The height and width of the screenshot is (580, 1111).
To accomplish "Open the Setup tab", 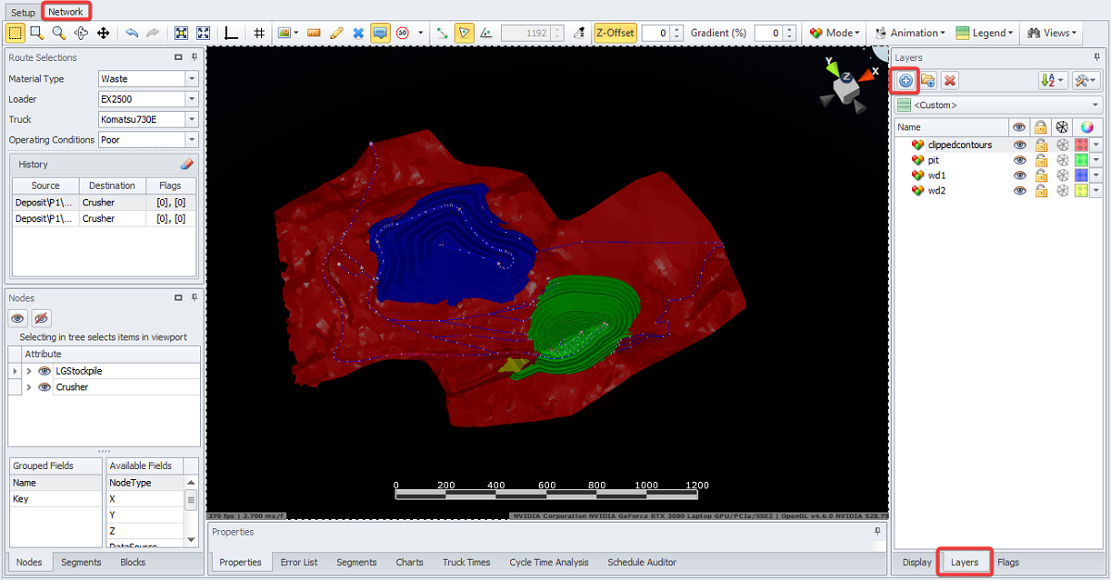I will click(23, 12).
